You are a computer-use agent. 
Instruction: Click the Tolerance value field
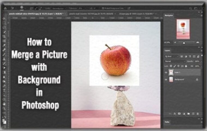pos(81,8)
